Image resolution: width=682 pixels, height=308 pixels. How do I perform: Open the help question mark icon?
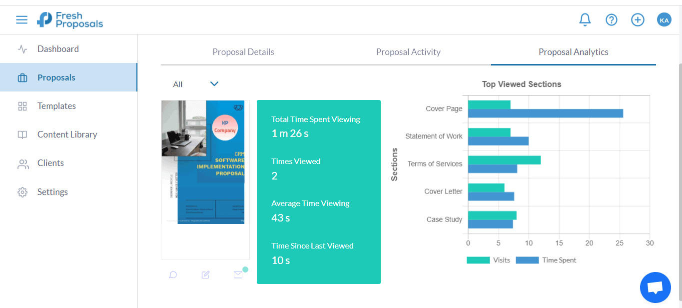tap(611, 20)
